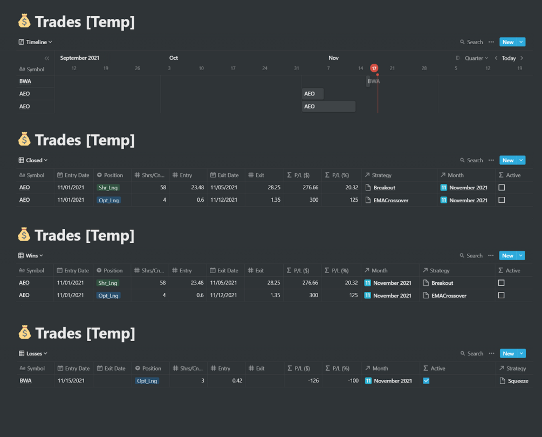Go to the next timeline period arrow
Viewport: 542px width, 437px height.
coord(522,58)
